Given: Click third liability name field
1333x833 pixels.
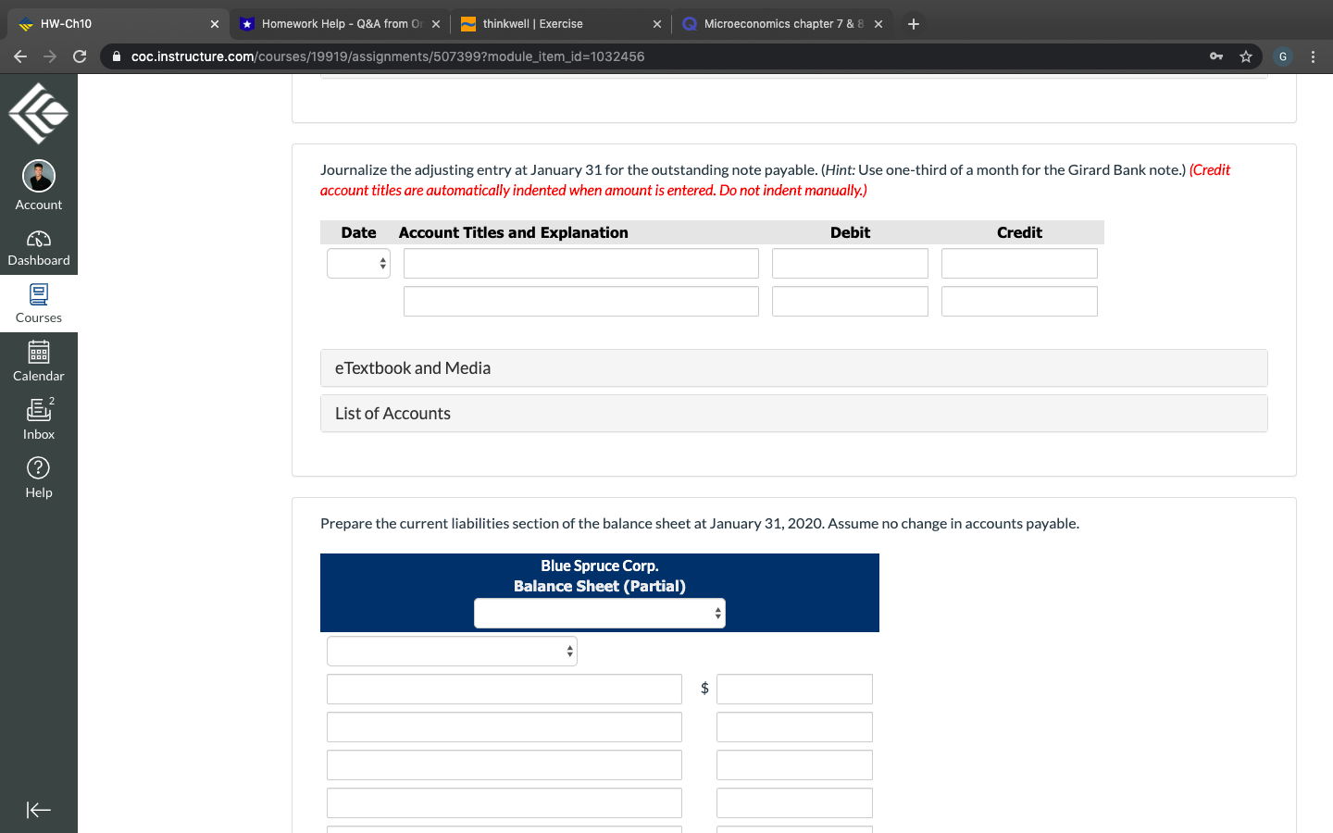Looking at the screenshot, I should (x=505, y=765).
